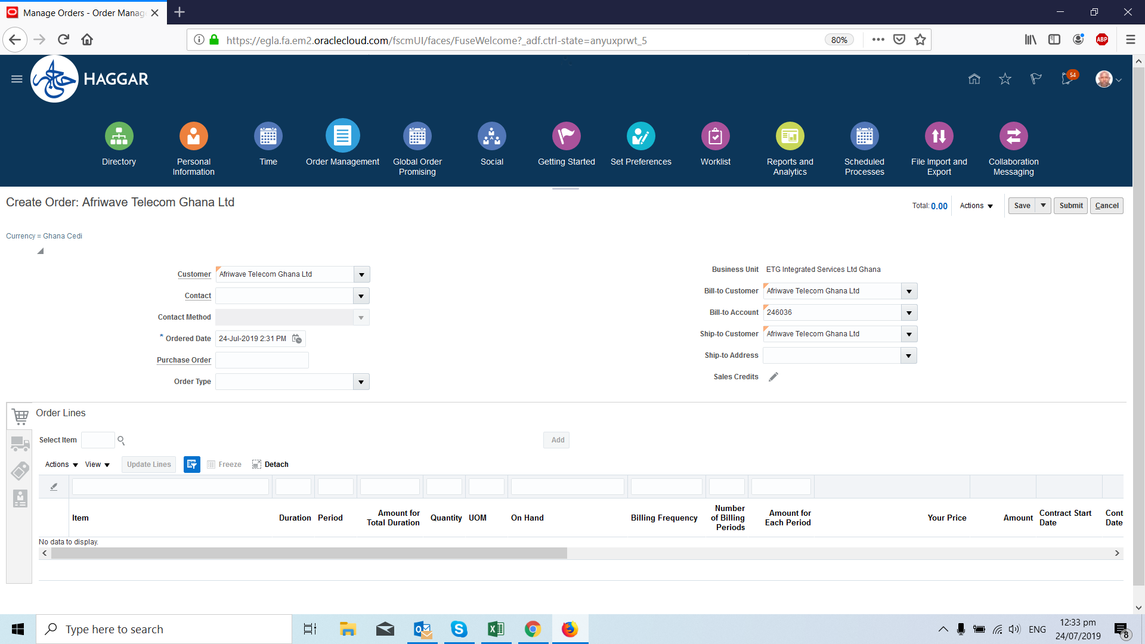The width and height of the screenshot is (1145, 644).
Task: Submit the order
Action: [x=1070, y=205]
